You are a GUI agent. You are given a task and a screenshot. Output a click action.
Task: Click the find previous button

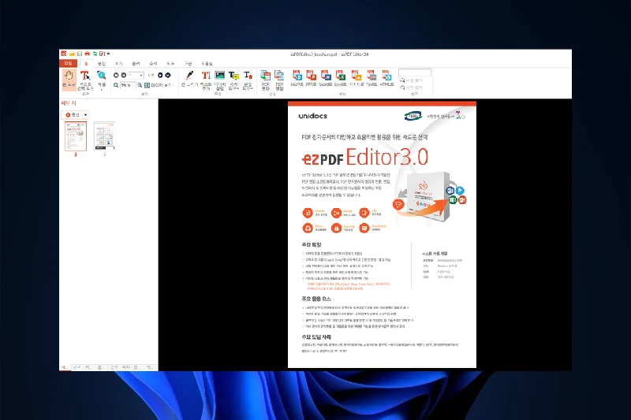click(411, 87)
